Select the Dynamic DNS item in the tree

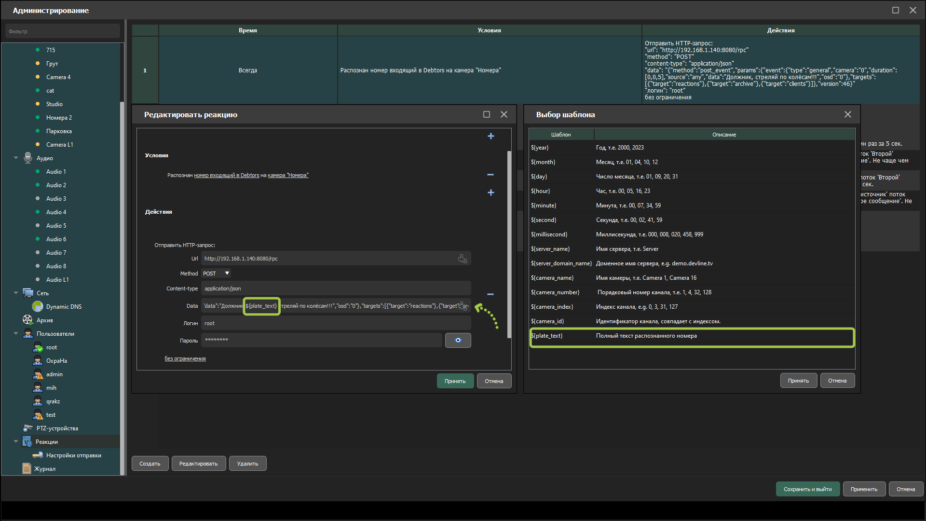pos(64,307)
